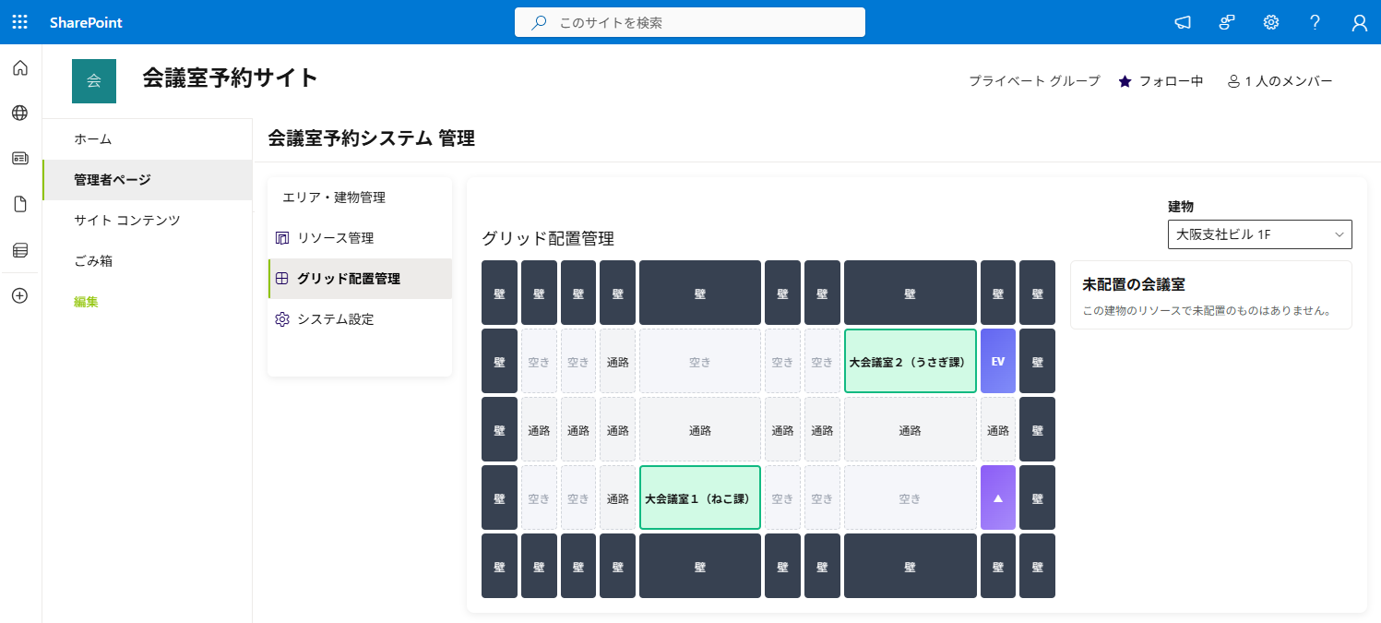Click the 会議室予約システム 管理 page title
The height and width of the screenshot is (623, 1381).
coord(371,139)
